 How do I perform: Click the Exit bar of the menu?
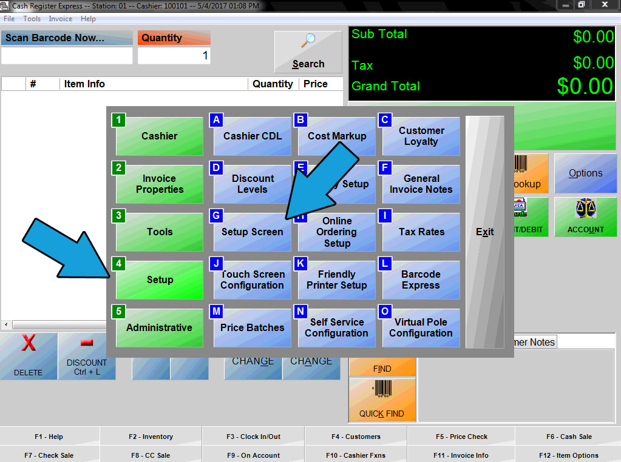(x=485, y=232)
